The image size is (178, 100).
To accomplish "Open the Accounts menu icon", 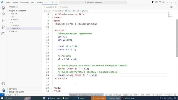I will (x=3, y=84).
